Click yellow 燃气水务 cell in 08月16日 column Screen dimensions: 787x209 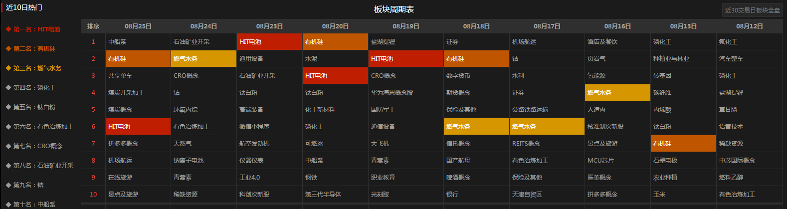click(617, 93)
